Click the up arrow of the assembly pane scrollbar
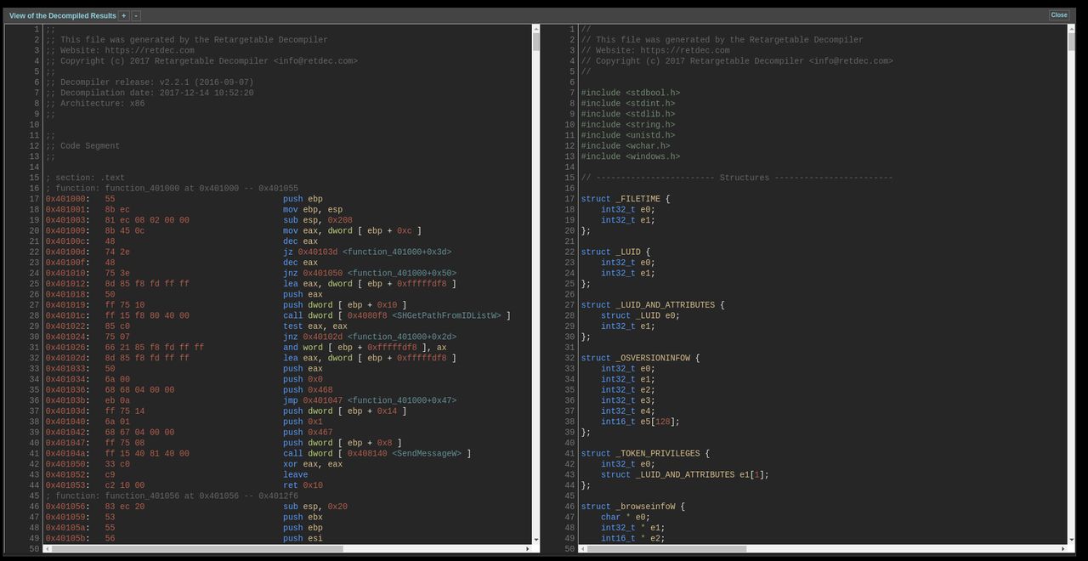Viewport: 1088px width, 561px height. [535, 29]
